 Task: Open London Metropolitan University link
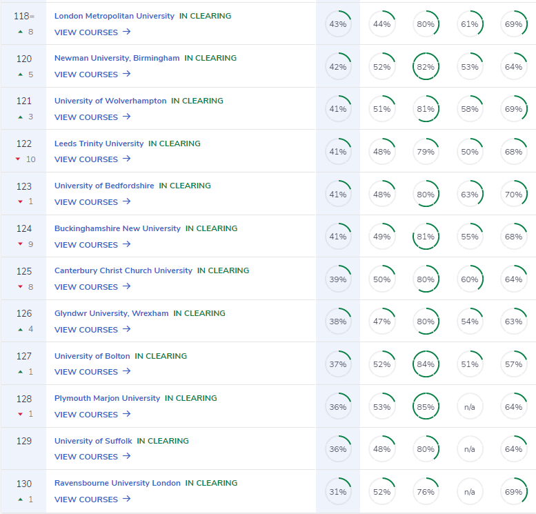115,16
